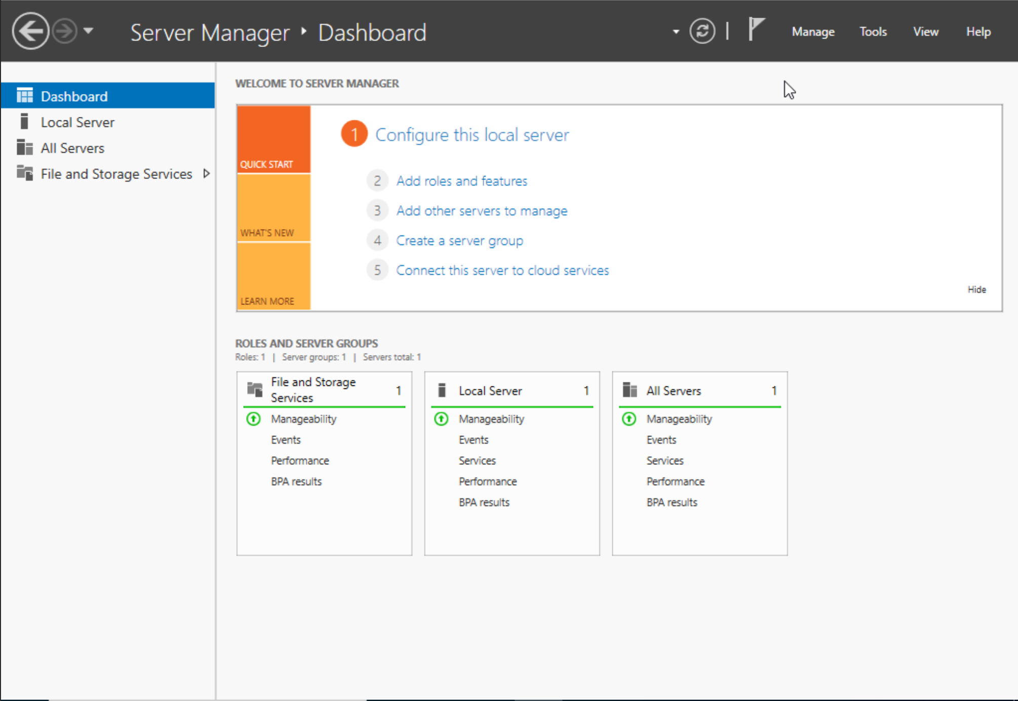Click the green status indicator on All Servers tile

coord(629,419)
